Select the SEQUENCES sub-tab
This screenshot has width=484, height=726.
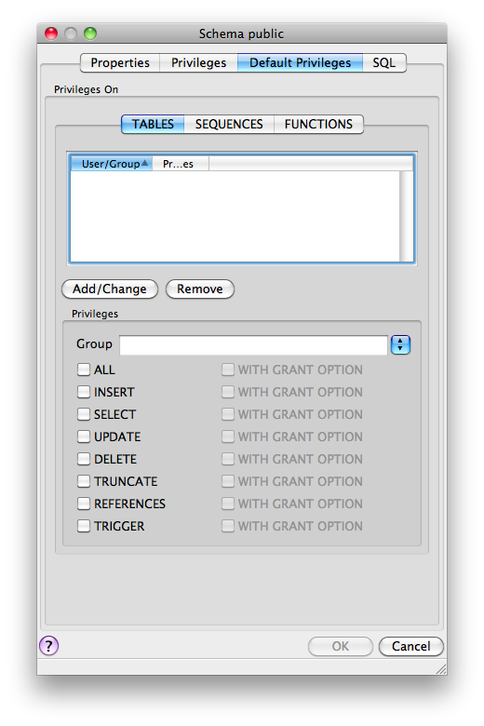229,124
